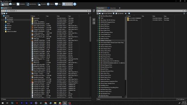This screenshot has width=187, height=105.
Task: Switch to second Musa Moni tab
Action: [112, 8]
